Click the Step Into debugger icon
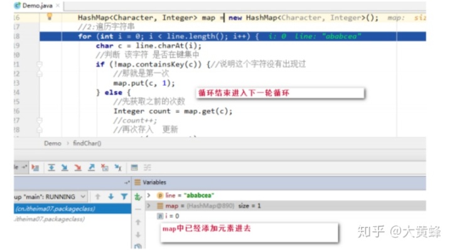Screen dimensions: 452x250 pos(65,167)
